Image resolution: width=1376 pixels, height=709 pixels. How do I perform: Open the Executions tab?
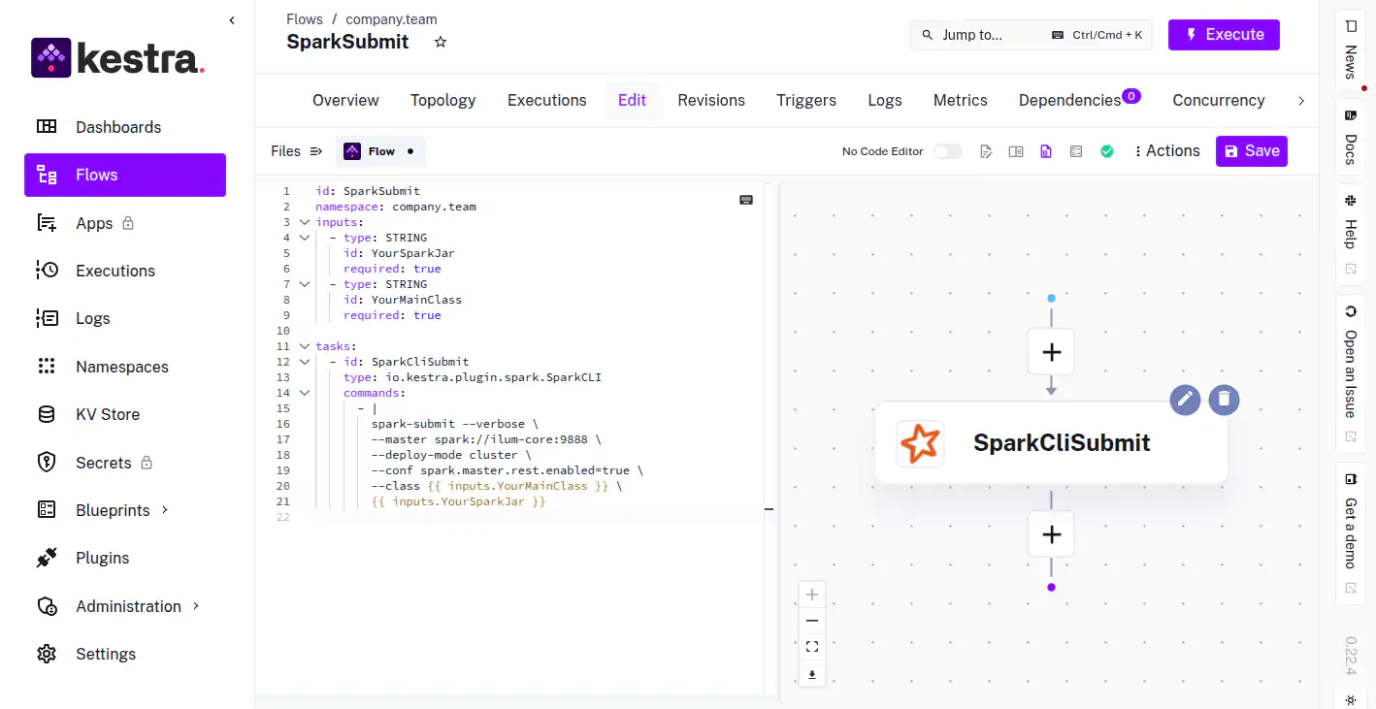pyautogui.click(x=546, y=100)
